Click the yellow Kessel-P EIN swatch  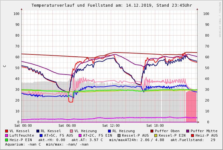click(156, 136)
